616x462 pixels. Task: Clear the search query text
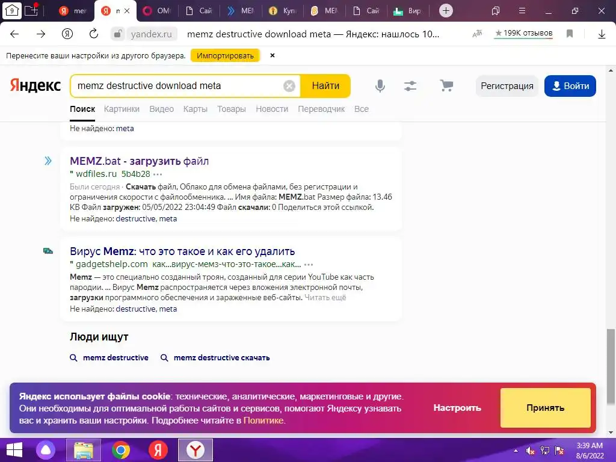pos(289,85)
